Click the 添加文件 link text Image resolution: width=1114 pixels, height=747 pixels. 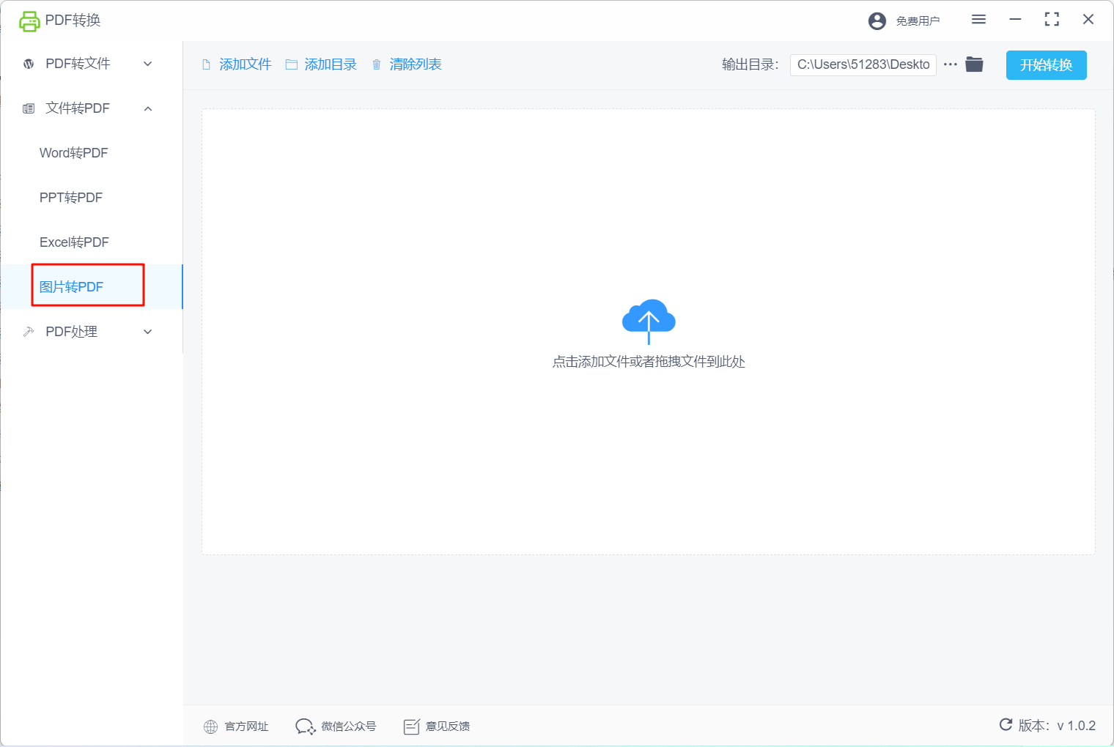click(x=246, y=64)
